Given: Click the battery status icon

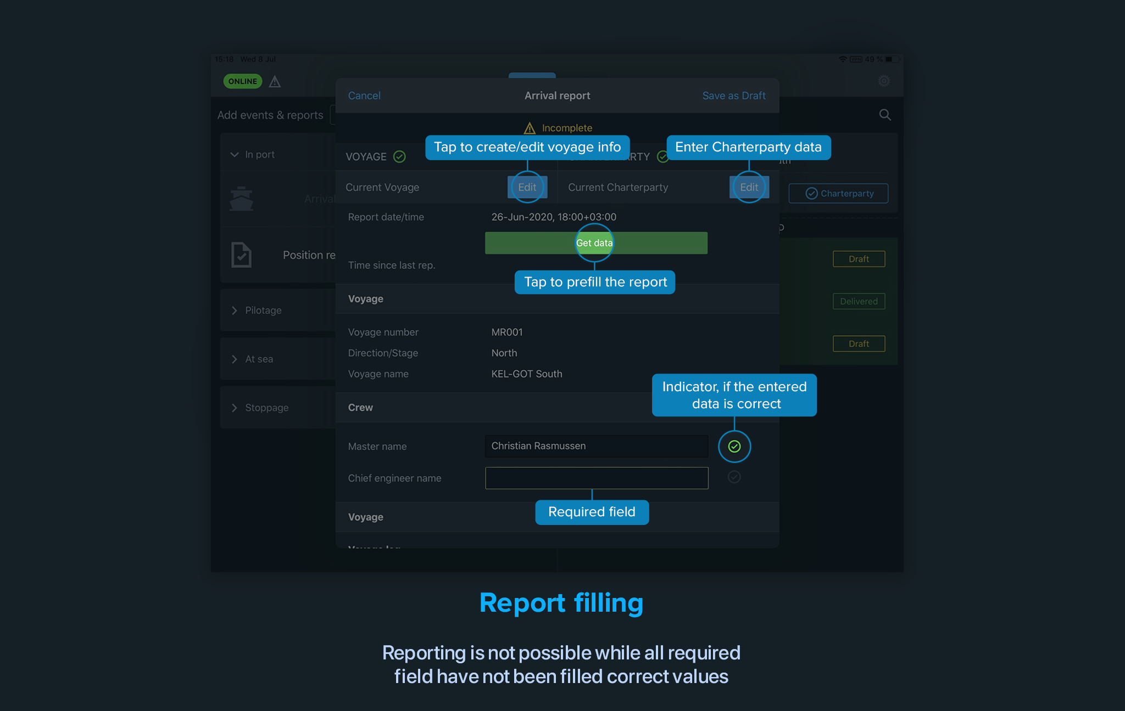Looking at the screenshot, I should 891,59.
